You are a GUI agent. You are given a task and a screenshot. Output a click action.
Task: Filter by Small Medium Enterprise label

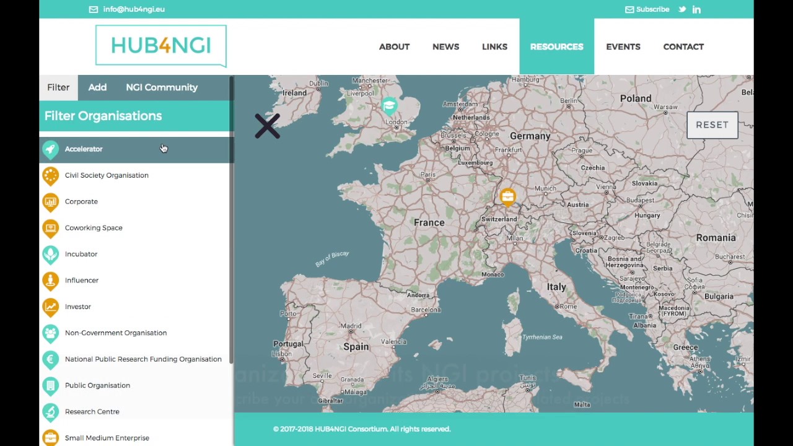(x=107, y=438)
